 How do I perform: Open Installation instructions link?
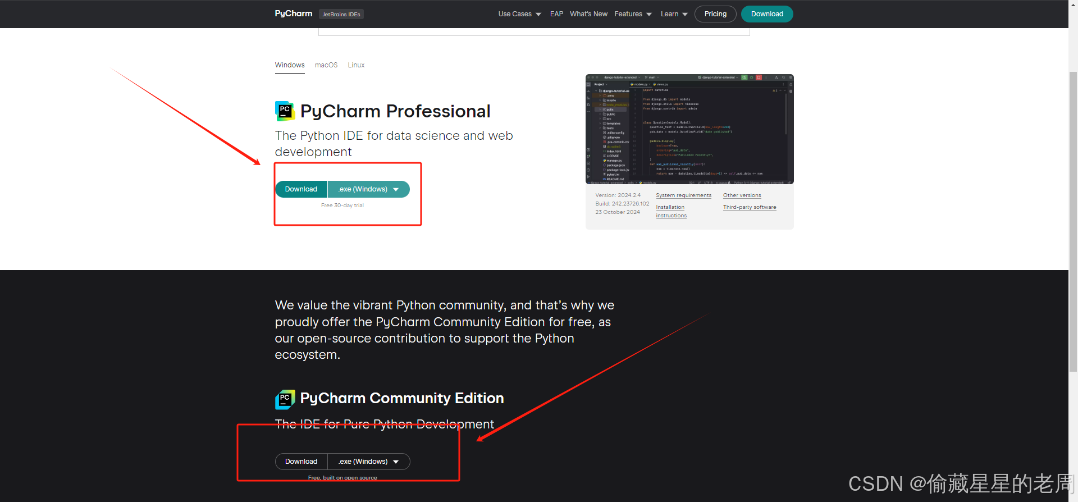click(x=671, y=211)
